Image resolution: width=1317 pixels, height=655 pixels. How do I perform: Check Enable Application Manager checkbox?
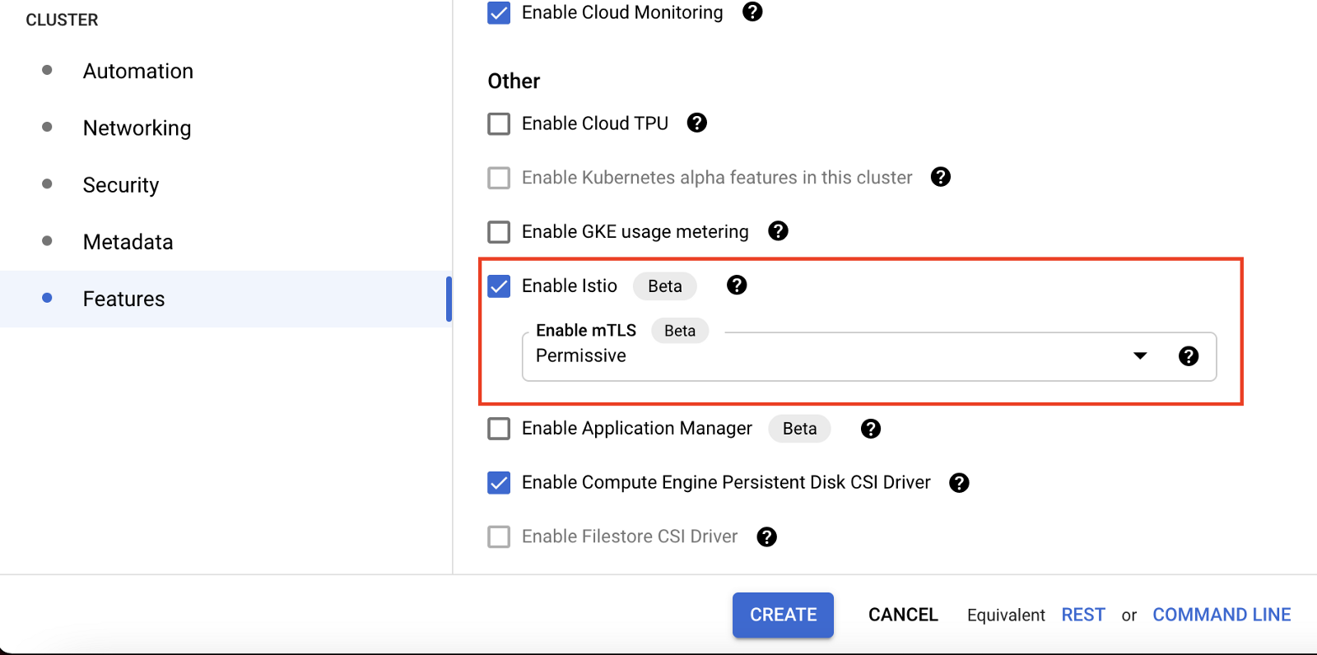(499, 429)
